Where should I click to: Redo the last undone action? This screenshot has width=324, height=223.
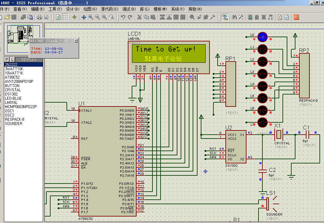click(x=130, y=17)
